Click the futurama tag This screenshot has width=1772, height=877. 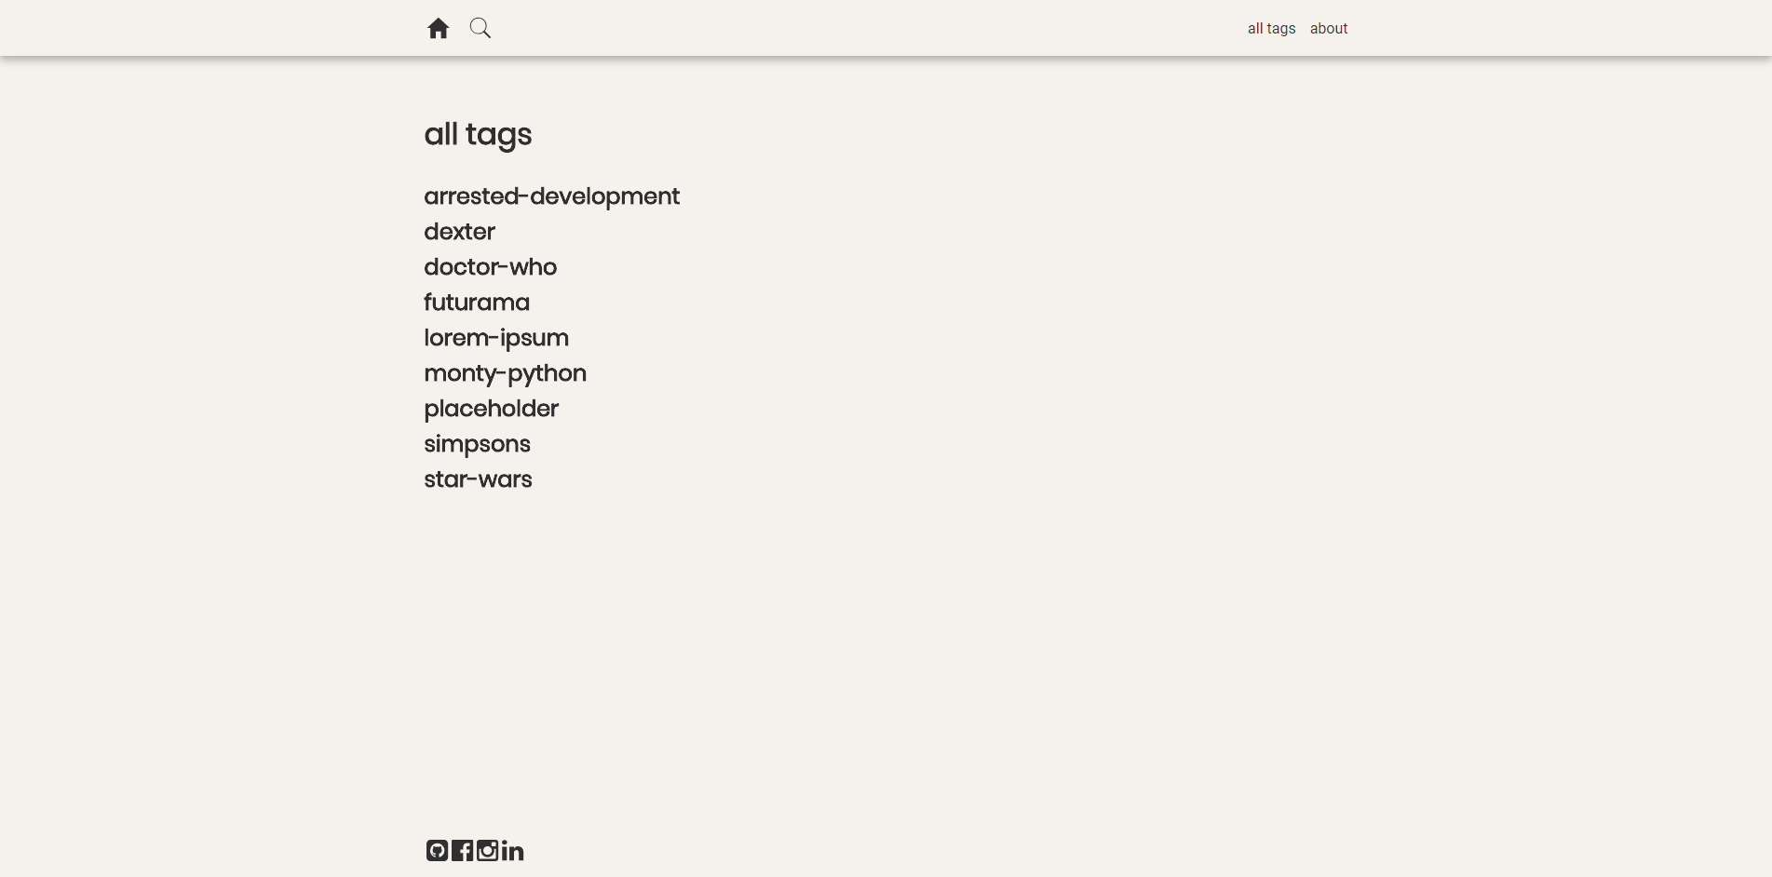[476, 303]
